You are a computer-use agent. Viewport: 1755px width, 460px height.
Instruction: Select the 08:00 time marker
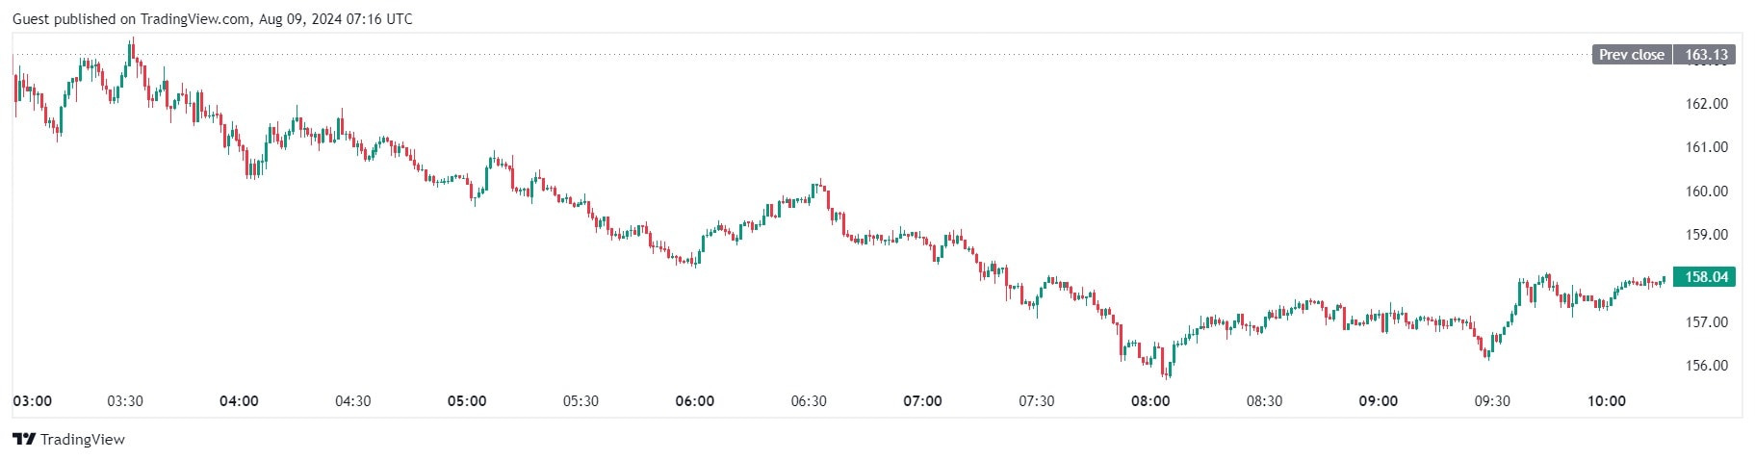point(1150,401)
